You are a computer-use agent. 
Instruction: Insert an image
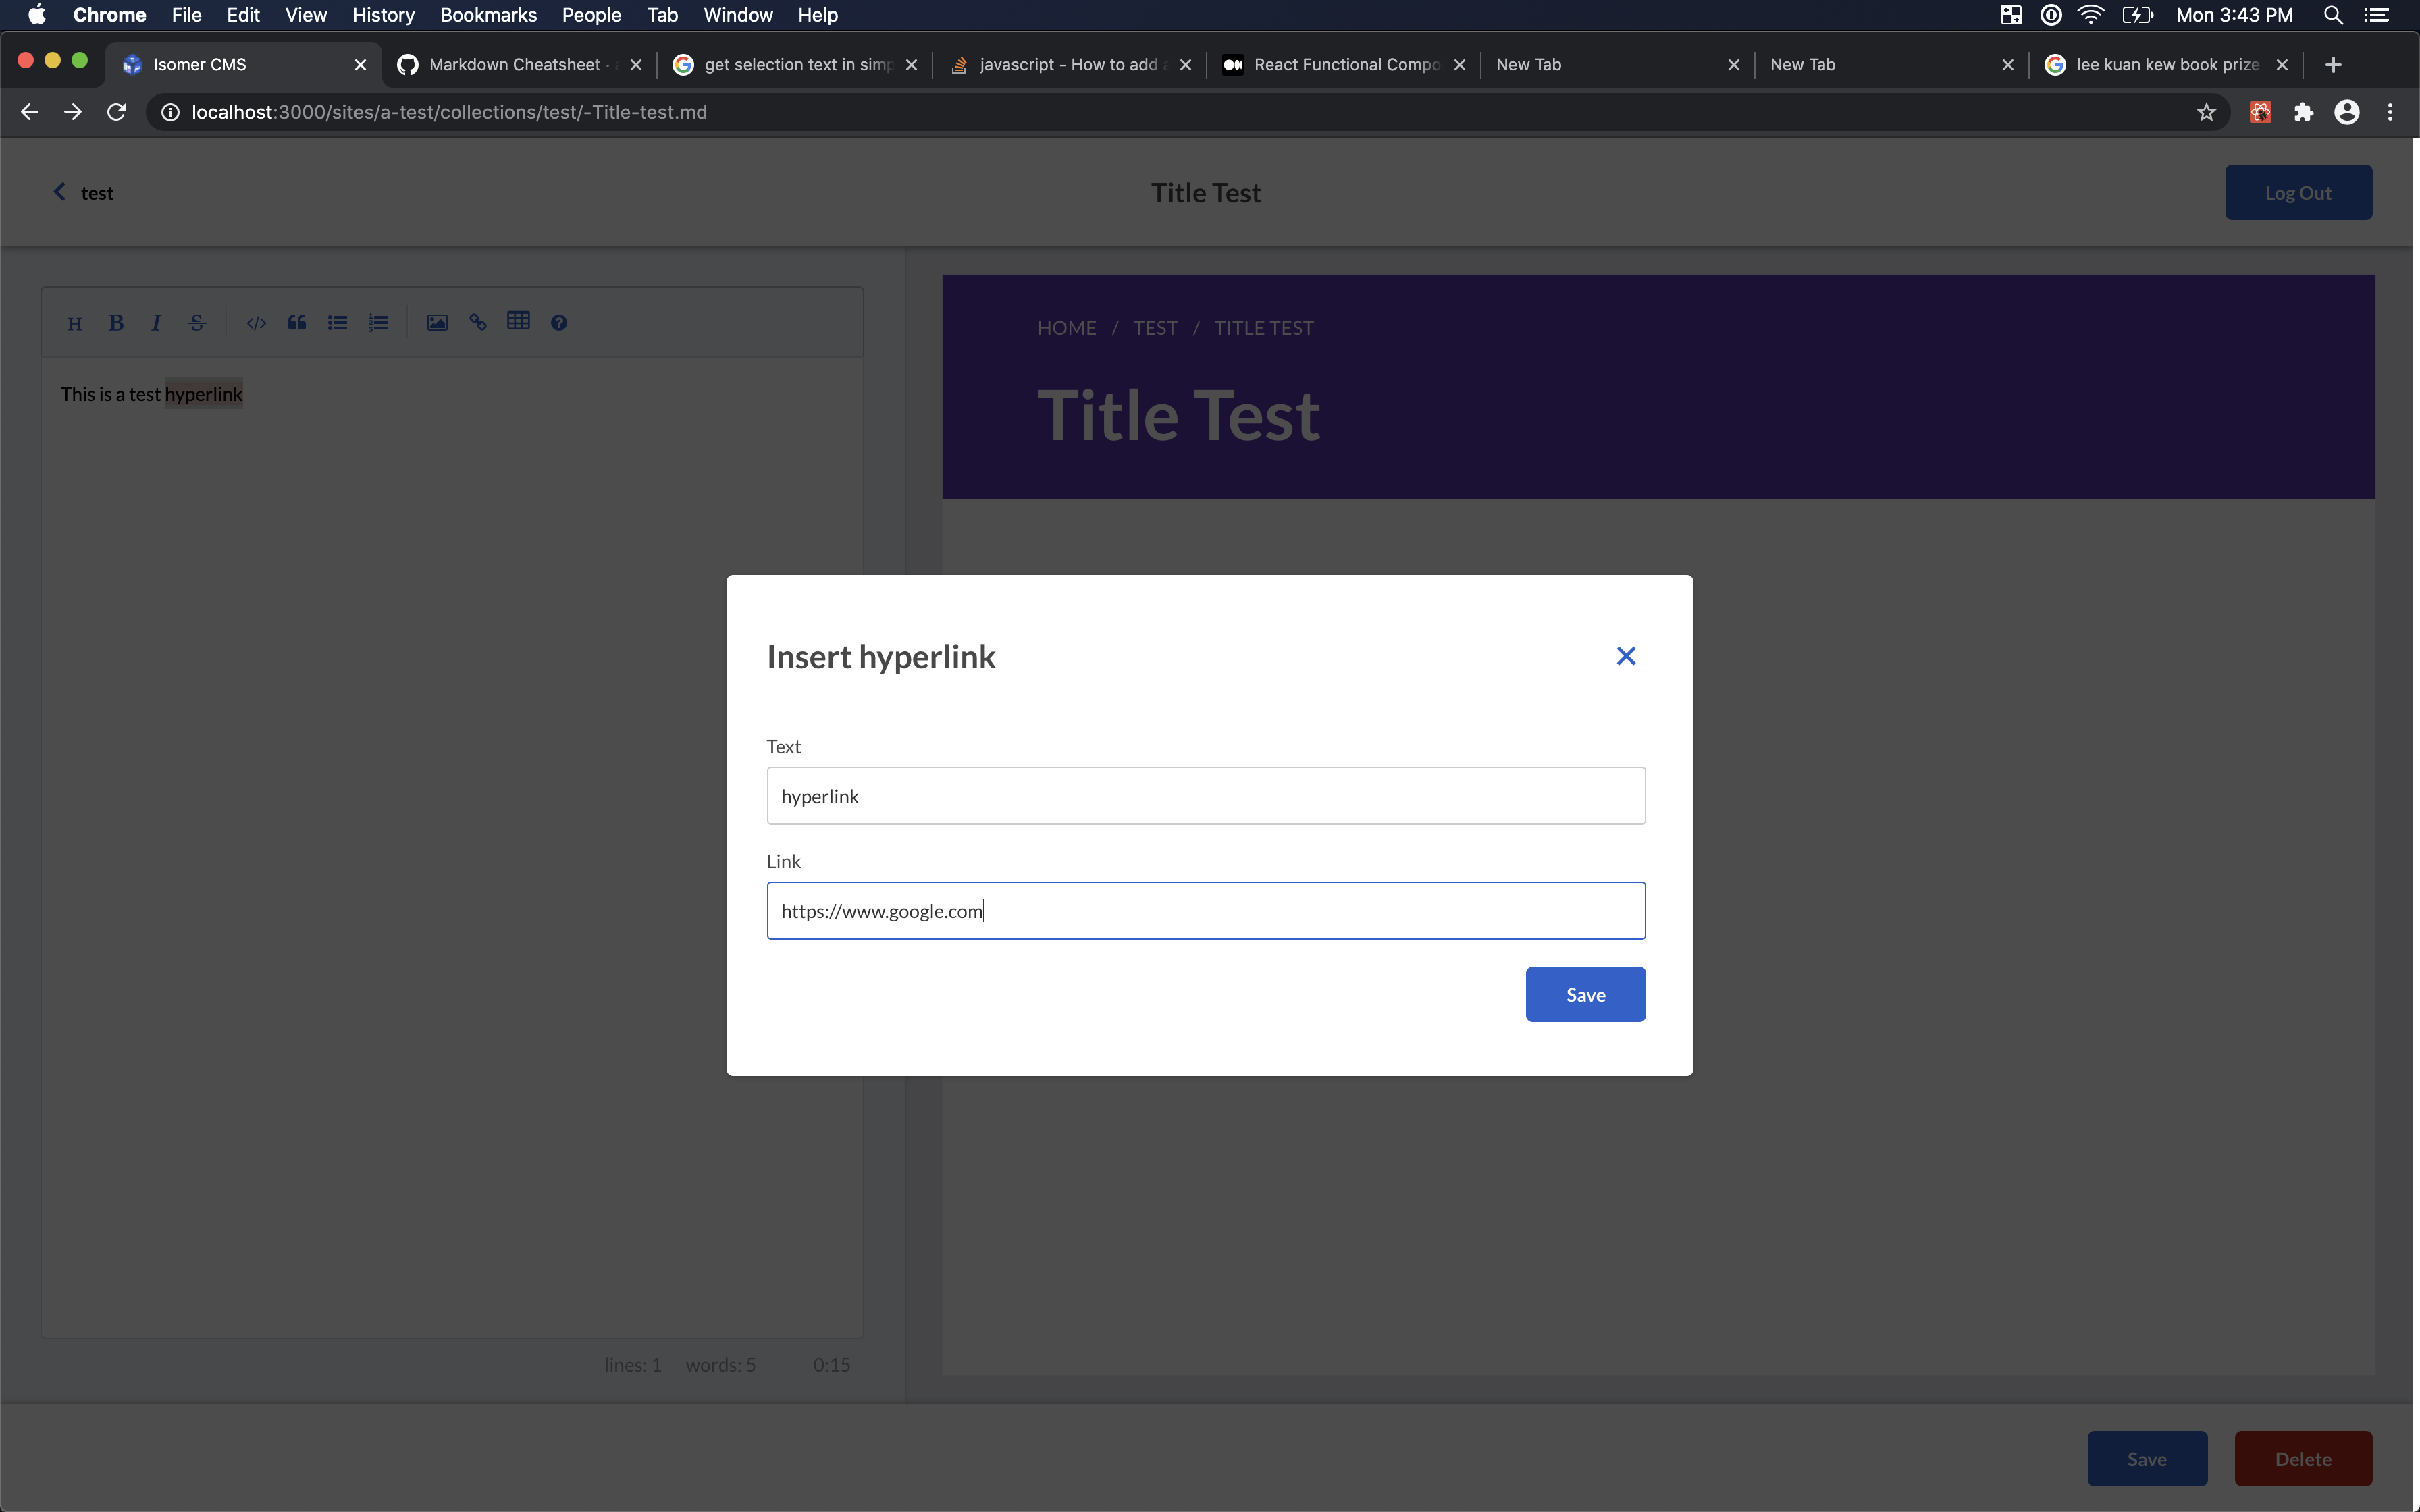click(x=437, y=322)
